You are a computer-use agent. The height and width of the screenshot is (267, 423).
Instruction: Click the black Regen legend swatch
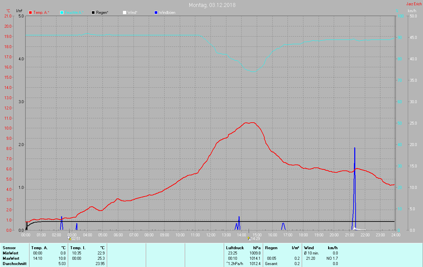(93, 13)
